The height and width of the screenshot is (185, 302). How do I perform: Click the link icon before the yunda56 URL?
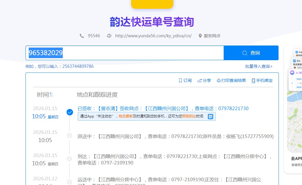coord(109,36)
